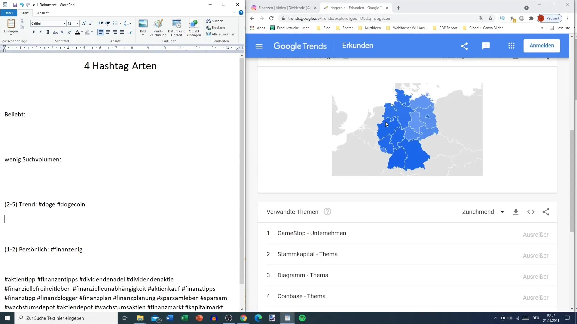Align text right
577x324 pixels.
[115, 32]
